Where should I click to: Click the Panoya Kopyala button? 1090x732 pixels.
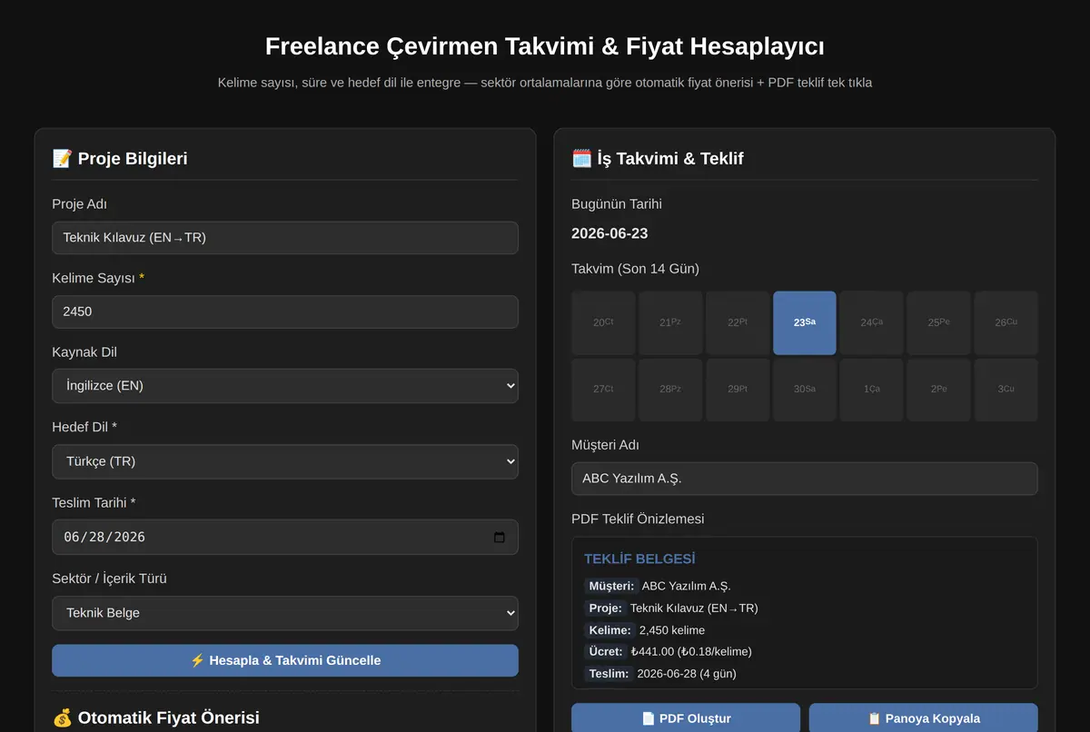point(923,717)
